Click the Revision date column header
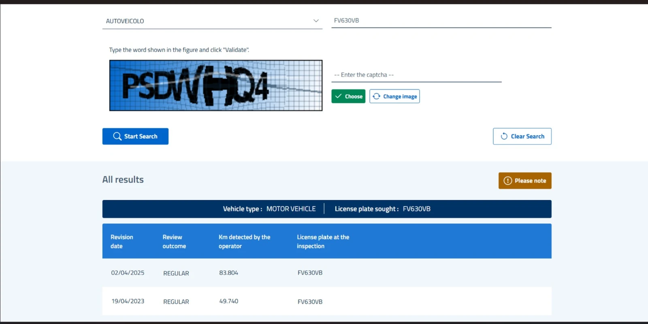The width and height of the screenshot is (648, 324). (x=122, y=241)
